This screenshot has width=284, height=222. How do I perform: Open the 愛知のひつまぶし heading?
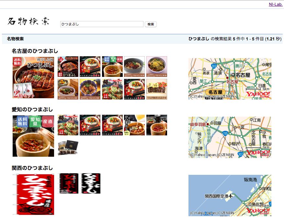pyautogui.click(x=32, y=110)
